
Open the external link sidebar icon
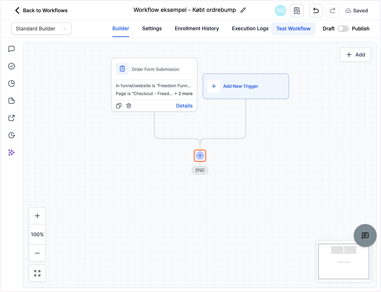11,118
